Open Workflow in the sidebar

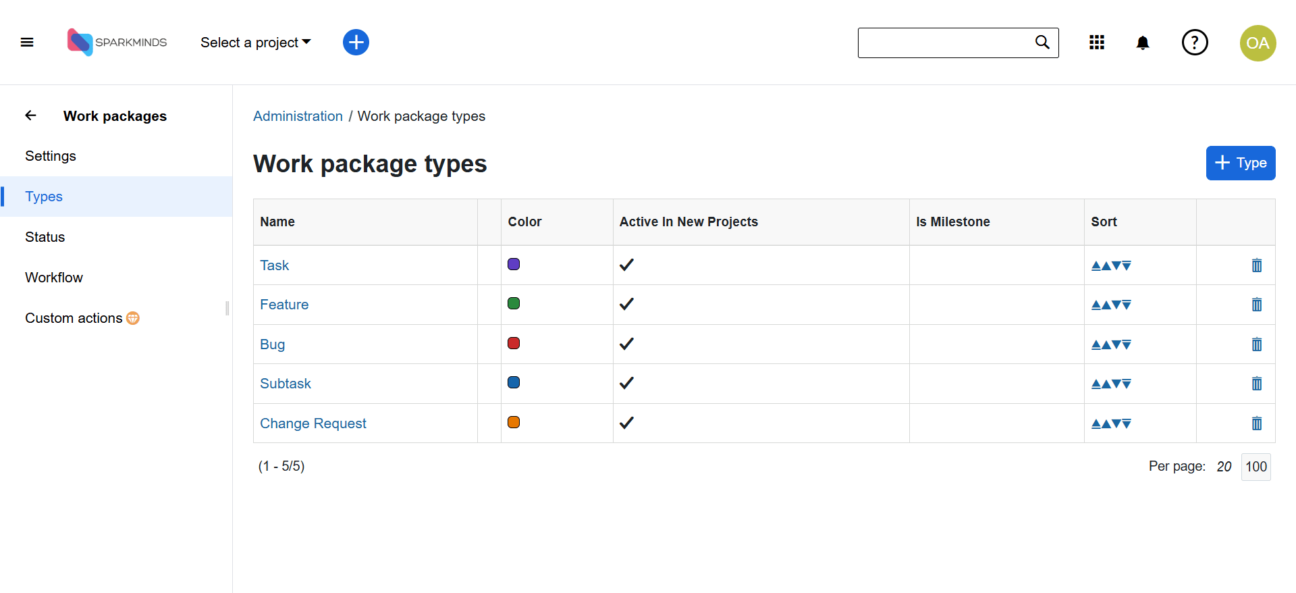tap(54, 278)
